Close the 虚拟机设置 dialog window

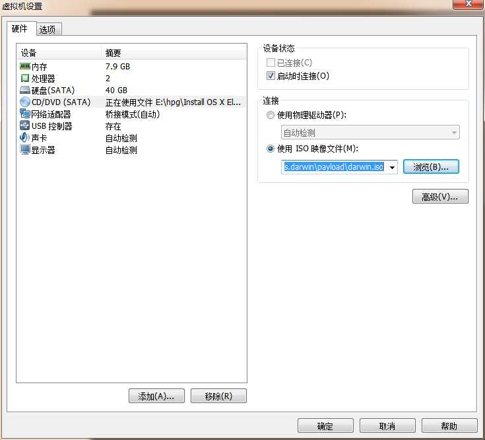click(x=469, y=4)
